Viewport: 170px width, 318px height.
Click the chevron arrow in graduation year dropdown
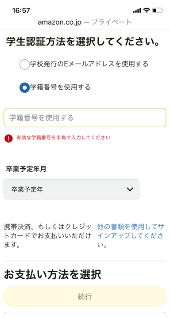tap(130, 189)
